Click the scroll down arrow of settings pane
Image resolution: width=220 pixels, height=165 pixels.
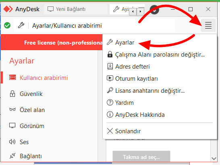pyautogui.click(x=214, y=159)
